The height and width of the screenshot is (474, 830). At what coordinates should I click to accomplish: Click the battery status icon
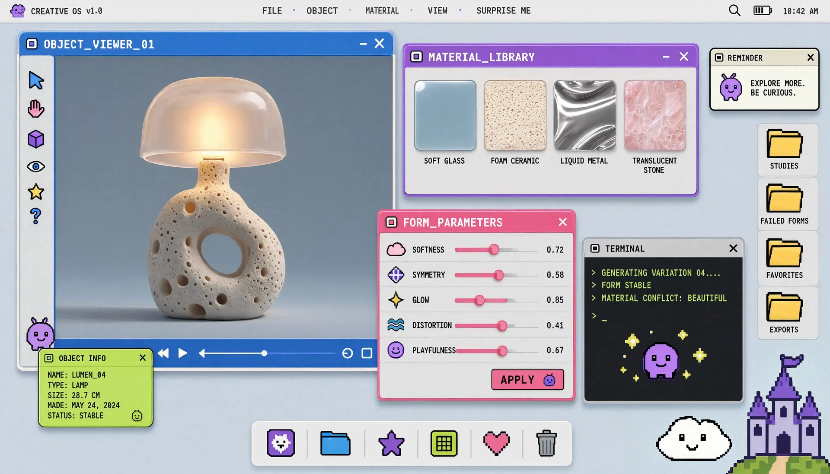763,10
